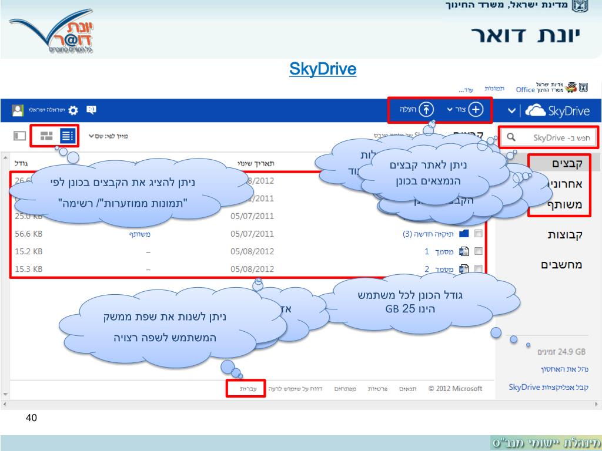Click the 15.3 KB size cell
602x451 pixels.
(x=28, y=269)
